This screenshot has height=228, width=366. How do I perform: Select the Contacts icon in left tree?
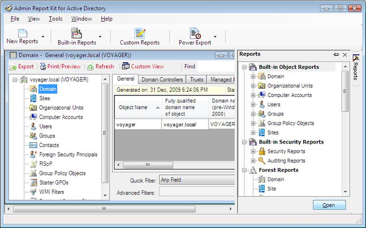point(33,145)
